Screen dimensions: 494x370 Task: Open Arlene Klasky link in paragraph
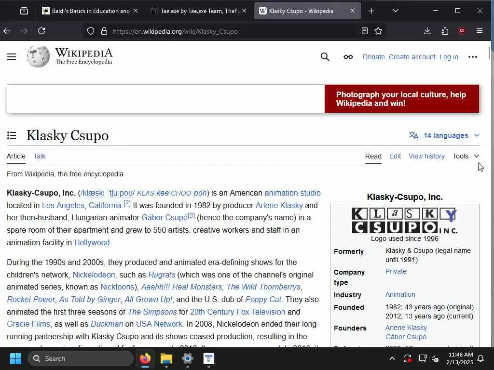tap(279, 205)
